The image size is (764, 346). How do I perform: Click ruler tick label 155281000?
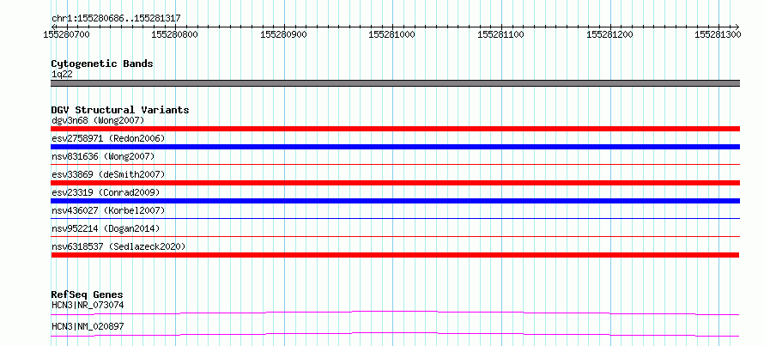pyautogui.click(x=391, y=34)
